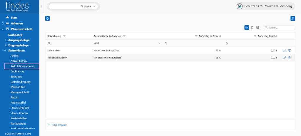Click the Suchen input above the table

pos(281,28)
